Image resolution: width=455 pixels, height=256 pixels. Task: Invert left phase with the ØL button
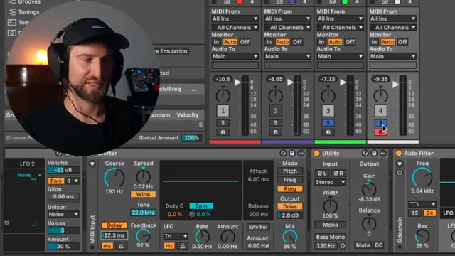[322, 174]
